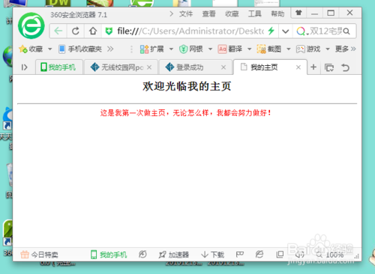
Task: Close the 登录成功 tab
Action: pos(223,67)
